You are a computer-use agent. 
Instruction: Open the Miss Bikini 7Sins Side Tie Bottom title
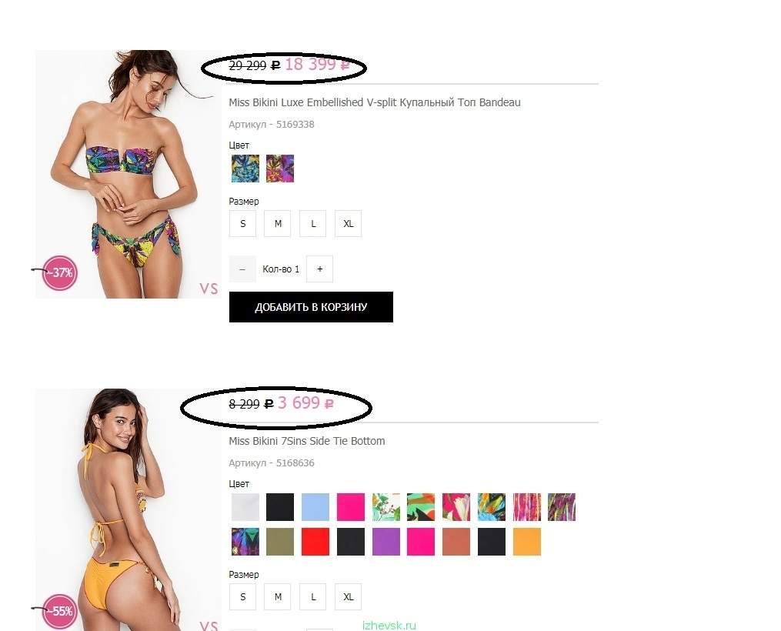point(307,441)
